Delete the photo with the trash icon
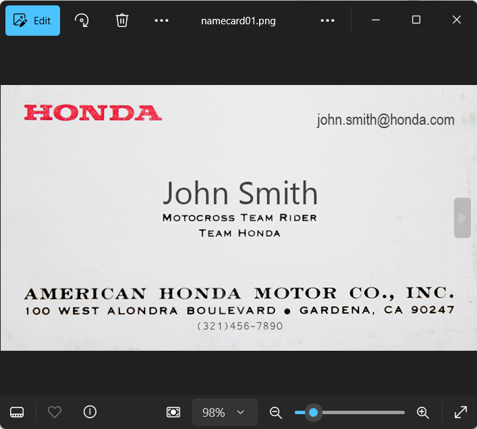Image resolution: width=477 pixels, height=429 pixels. point(122,21)
